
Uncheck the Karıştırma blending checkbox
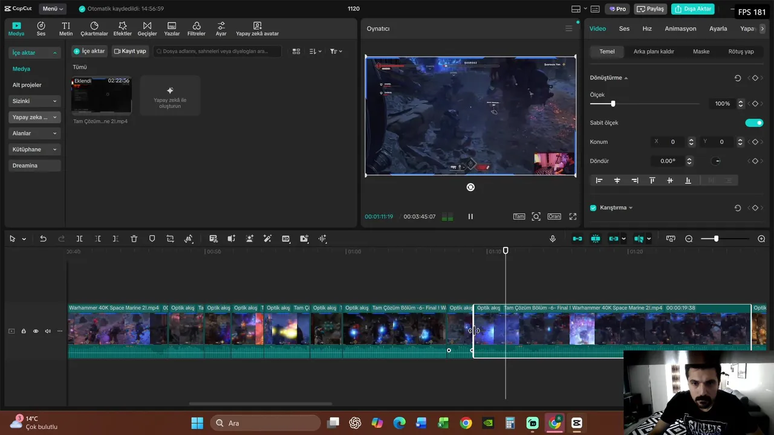[x=593, y=208]
